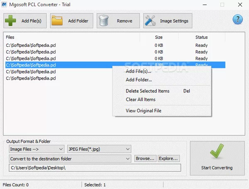Click the second row's 0 KB size

coord(159,52)
